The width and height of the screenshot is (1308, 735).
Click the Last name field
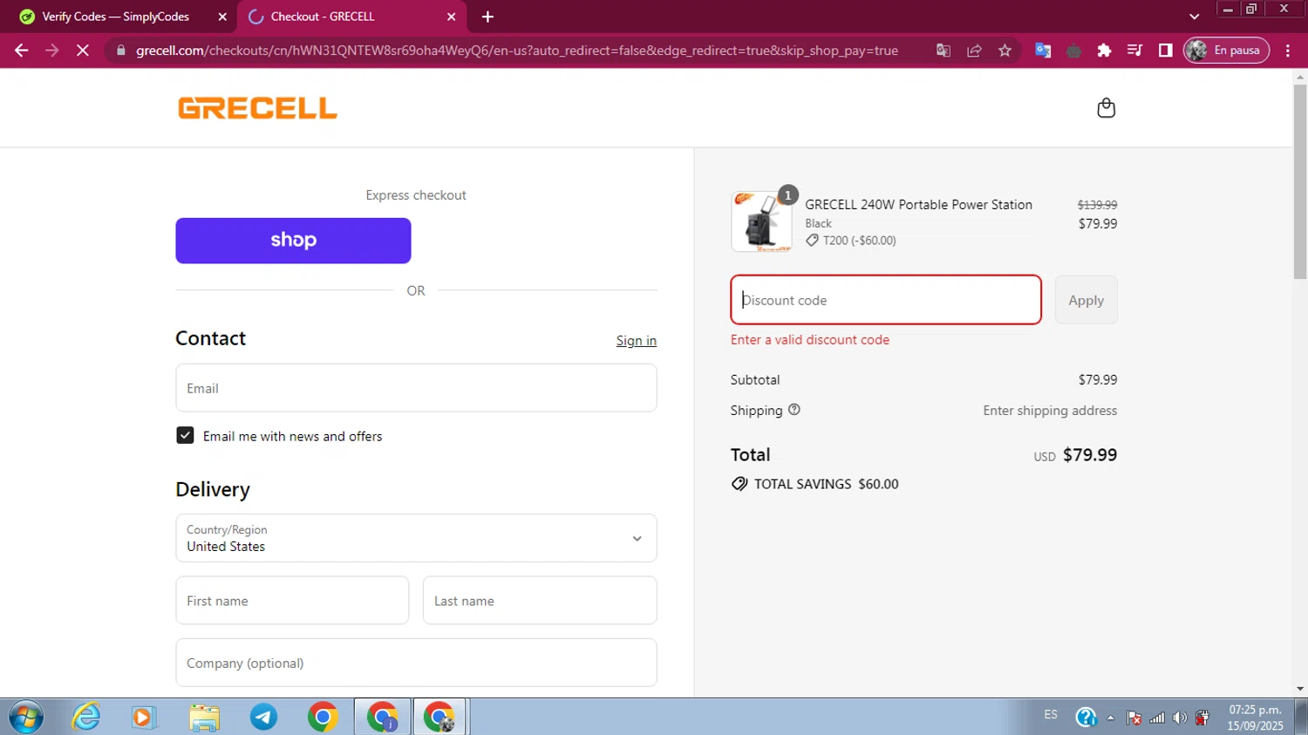tap(540, 601)
